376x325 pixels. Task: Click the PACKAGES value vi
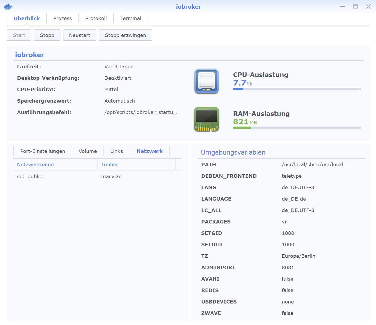coord(284,222)
